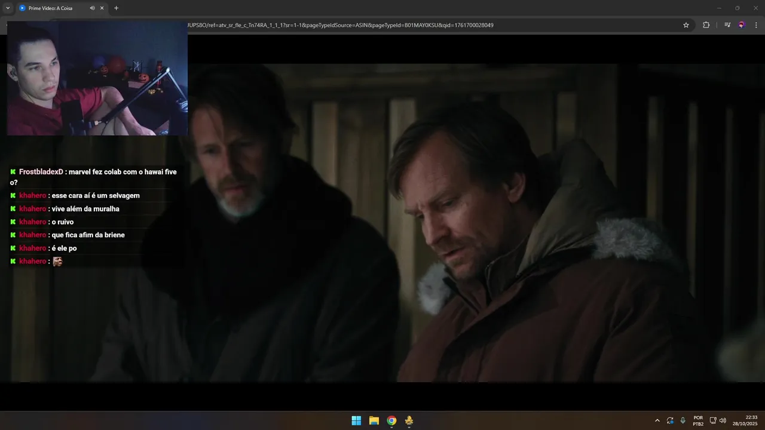The image size is (765, 430).
Task: Open the Chrome profile avatar
Action: 742,25
